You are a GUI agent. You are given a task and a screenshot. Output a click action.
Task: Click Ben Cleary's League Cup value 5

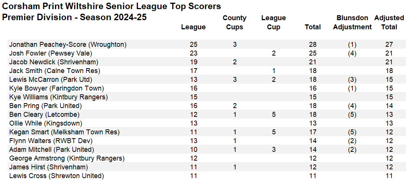click(274, 115)
